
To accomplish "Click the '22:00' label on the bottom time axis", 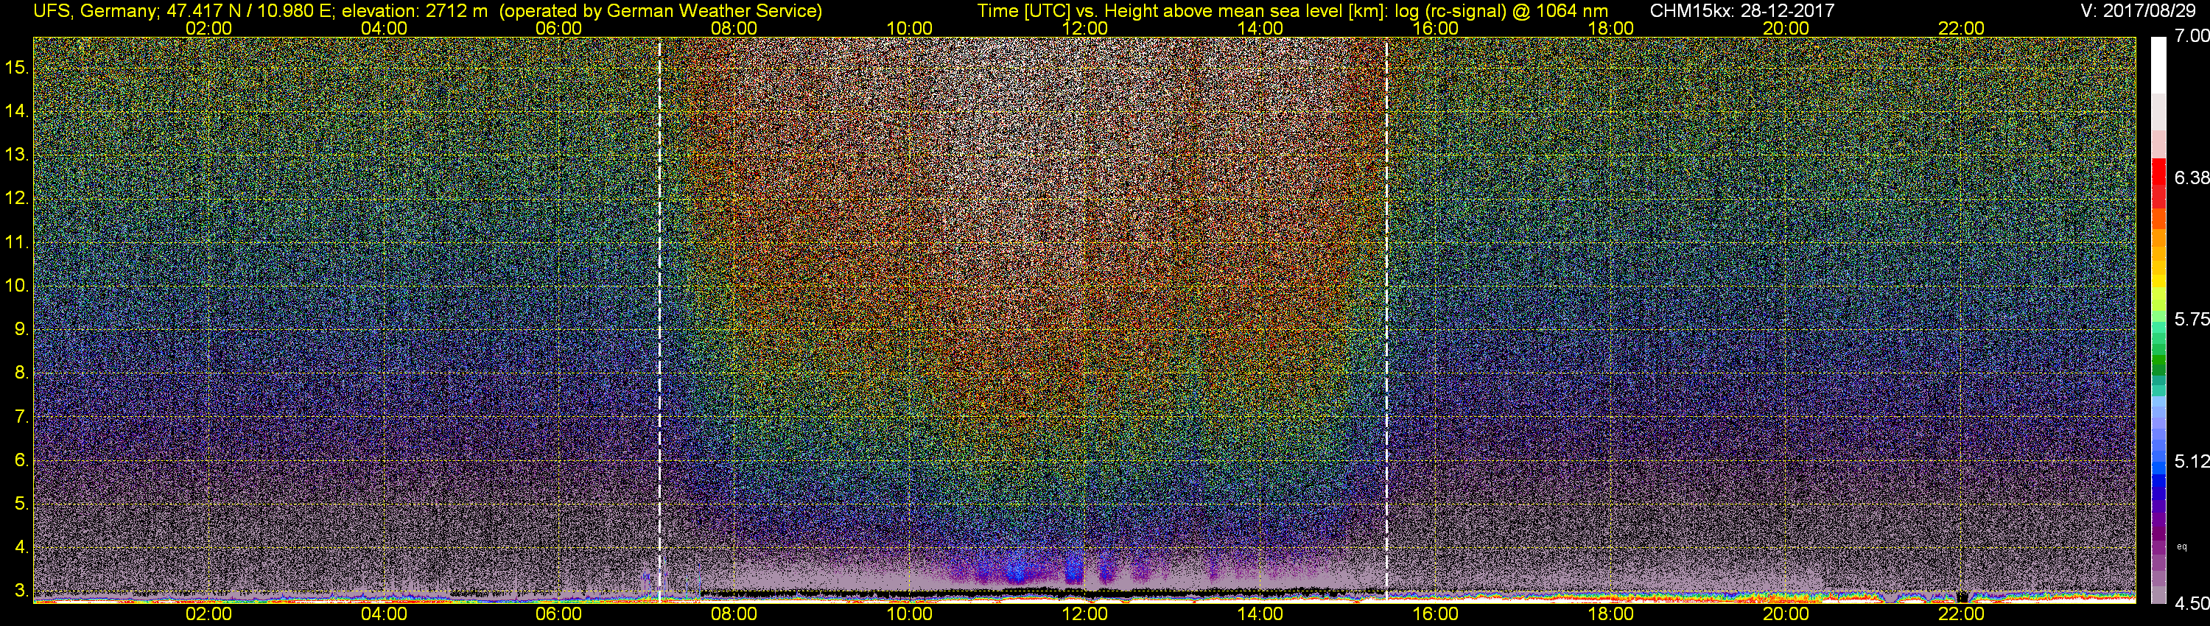I will tap(1961, 614).
